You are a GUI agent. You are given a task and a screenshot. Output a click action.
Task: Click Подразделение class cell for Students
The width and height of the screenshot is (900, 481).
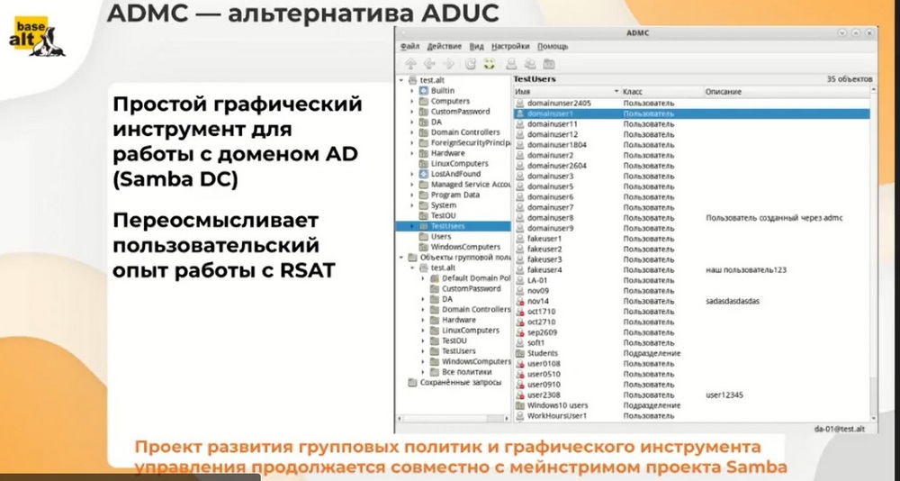[x=652, y=353]
